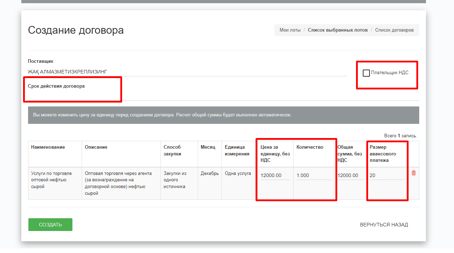Screen dimensions: 454x253
Task: Click the quantity field showing 1.000
Action: tap(313, 175)
